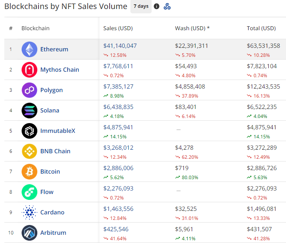Select Bitcoin total $2,886,726
The image size is (286, 243).
pyautogui.click(x=262, y=168)
